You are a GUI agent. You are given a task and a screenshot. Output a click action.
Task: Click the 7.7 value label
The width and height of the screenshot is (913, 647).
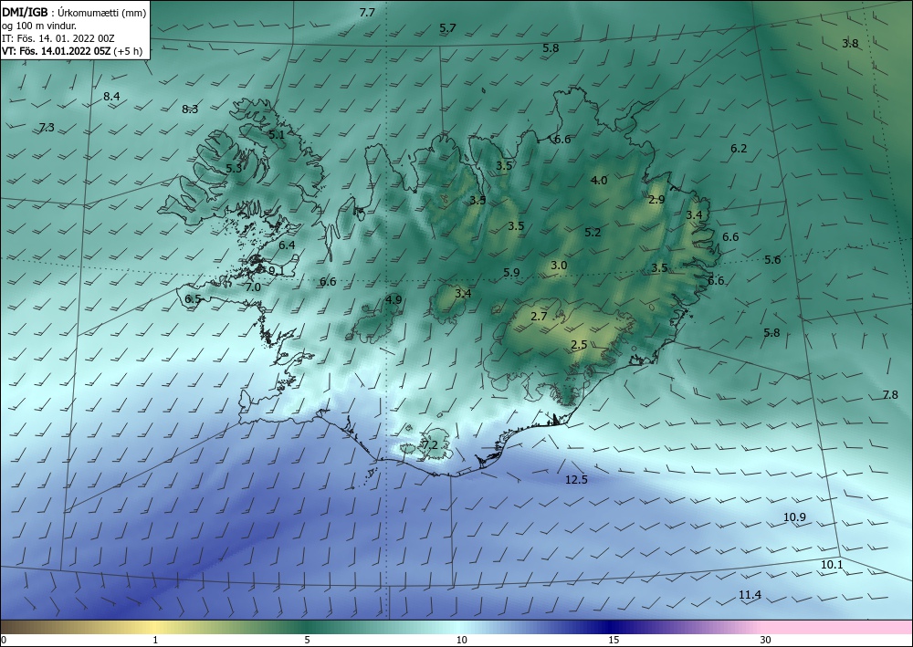[367, 12]
